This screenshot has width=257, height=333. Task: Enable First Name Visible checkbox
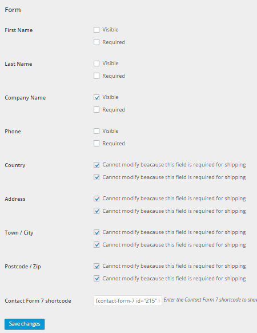click(x=97, y=30)
